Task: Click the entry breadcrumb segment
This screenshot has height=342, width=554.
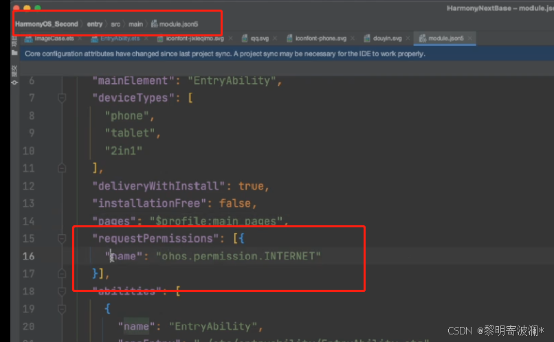Action: click(95, 24)
